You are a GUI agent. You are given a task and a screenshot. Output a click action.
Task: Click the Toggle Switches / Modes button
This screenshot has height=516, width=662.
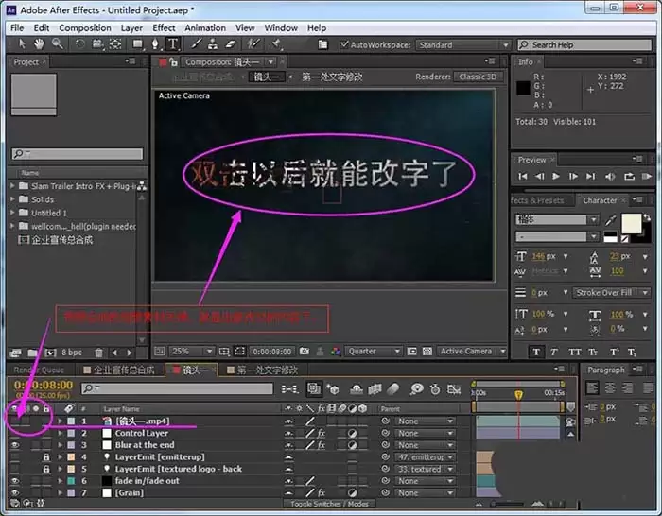pyautogui.click(x=329, y=504)
